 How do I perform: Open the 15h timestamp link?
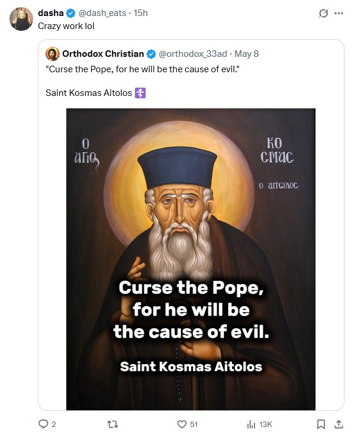coord(141,13)
